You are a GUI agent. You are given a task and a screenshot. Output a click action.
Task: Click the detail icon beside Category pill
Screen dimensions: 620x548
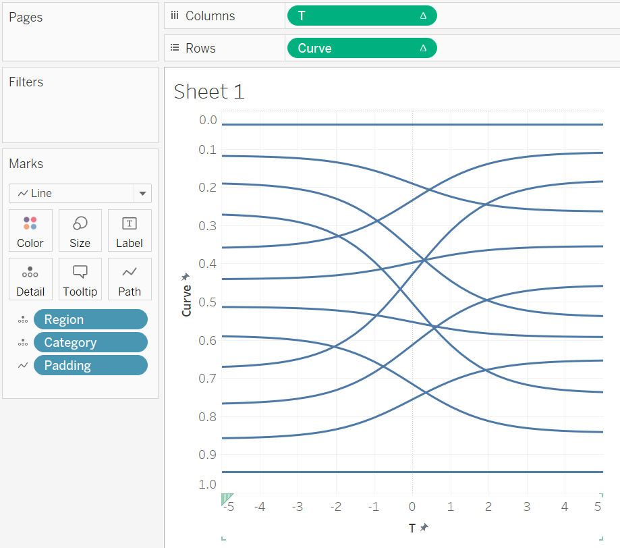click(23, 343)
